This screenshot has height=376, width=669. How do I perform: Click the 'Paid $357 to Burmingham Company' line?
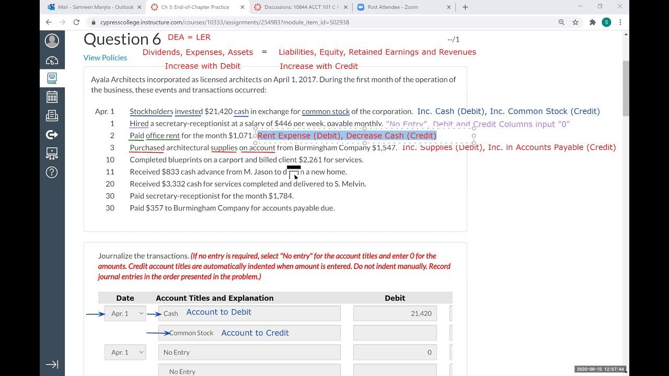232,208
